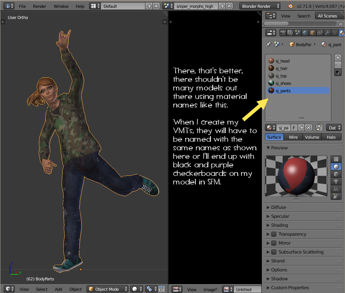The width and height of the screenshot is (345, 293).
Task: Expand the Diffuse panel
Action: [278, 207]
